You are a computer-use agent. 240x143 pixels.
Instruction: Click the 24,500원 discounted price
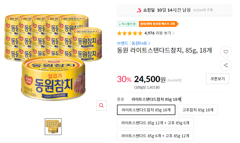(150, 79)
